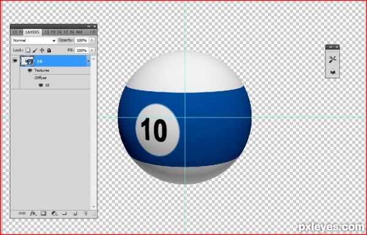Create a new layer group
367x235 pixels.
(x=64, y=213)
